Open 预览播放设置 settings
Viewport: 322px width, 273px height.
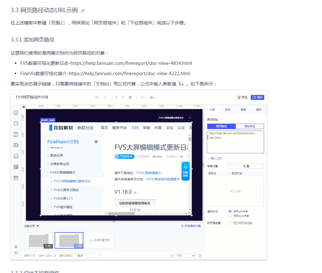click(191, 226)
